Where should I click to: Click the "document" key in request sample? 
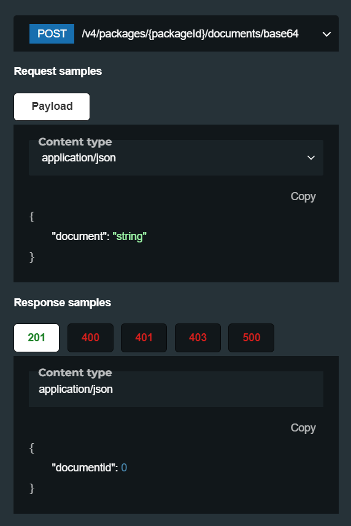point(79,236)
